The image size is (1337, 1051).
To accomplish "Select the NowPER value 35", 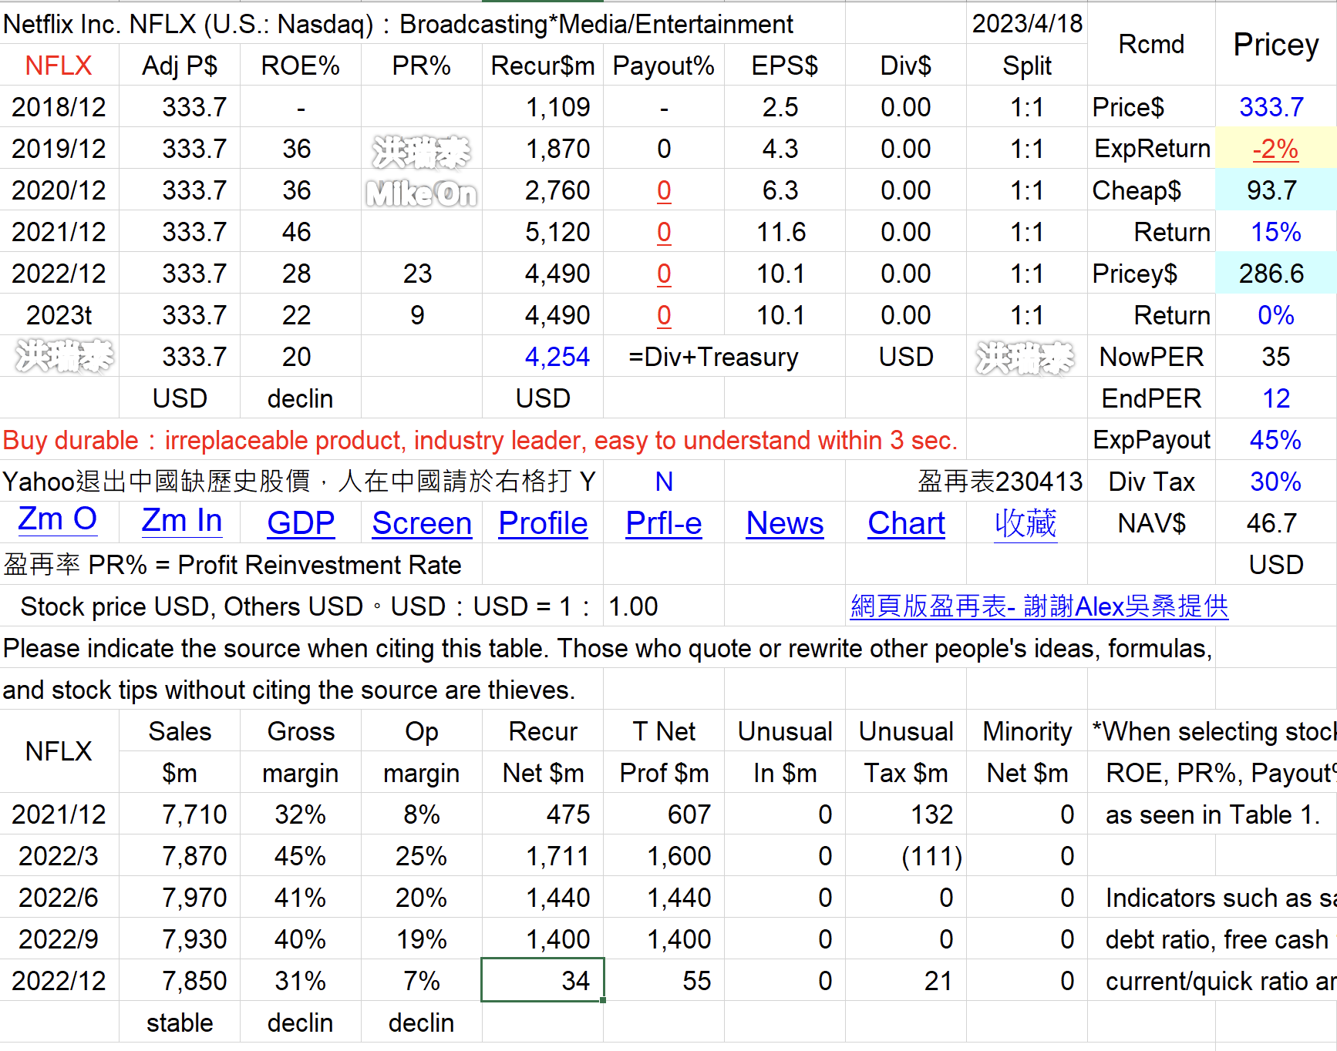I will pyautogui.click(x=1275, y=357).
